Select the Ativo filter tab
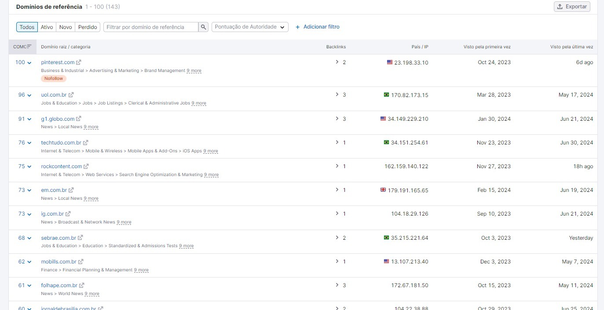The height and width of the screenshot is (310, 604). pyautogui.click(x=47, y=27)
